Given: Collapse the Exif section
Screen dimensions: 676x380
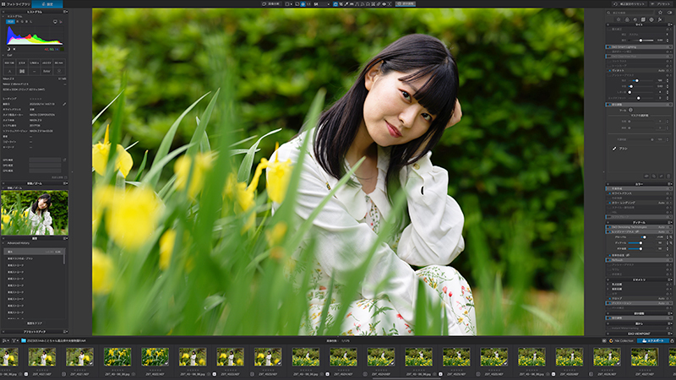Looking at the screenshot, I should tap(3, 55).
